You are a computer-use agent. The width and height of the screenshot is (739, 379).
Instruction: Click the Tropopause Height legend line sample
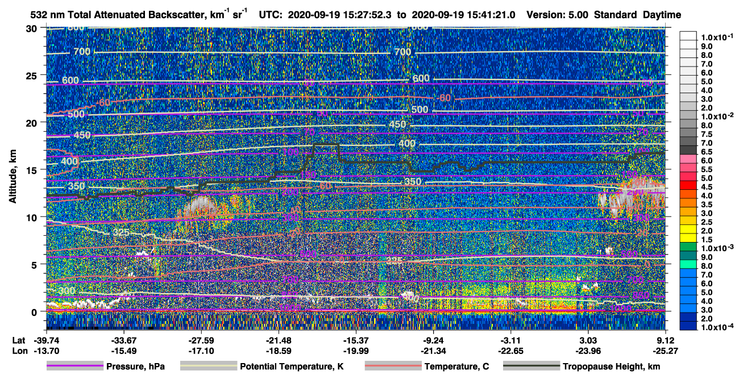click(531, 366)
